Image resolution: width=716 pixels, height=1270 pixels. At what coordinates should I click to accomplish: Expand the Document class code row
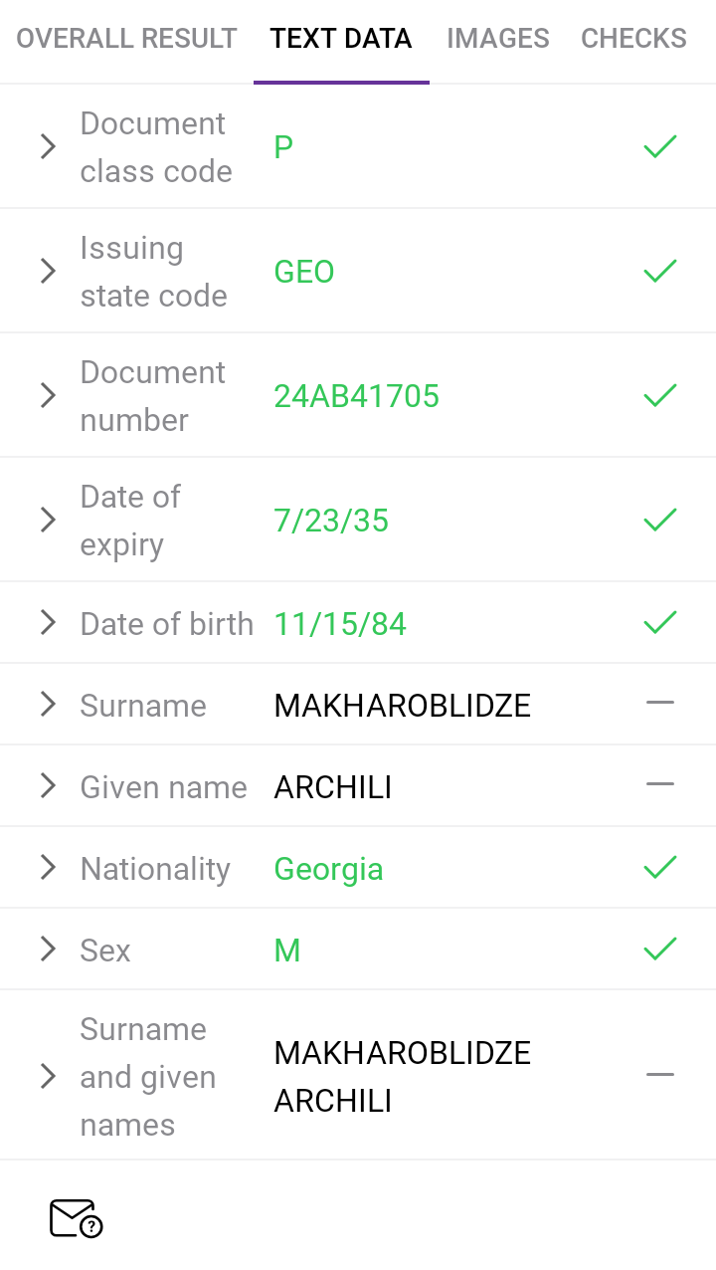point(48,147)
